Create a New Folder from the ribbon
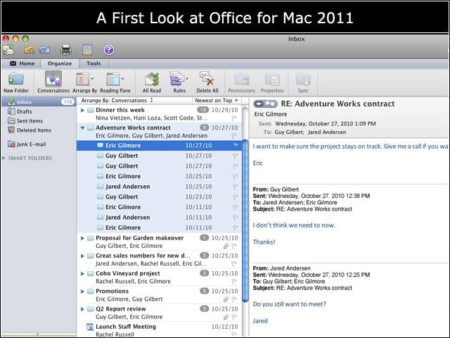 (x=16, y=83)
